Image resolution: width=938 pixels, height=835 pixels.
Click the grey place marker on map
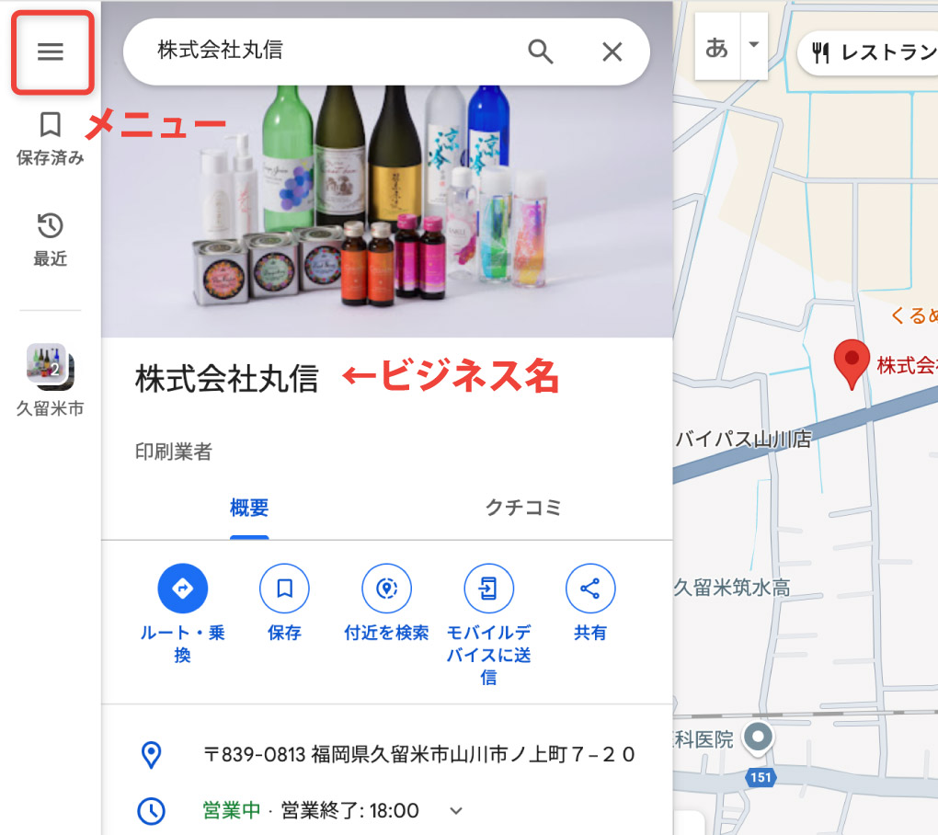pyautogui.click(x=758, y=738)
